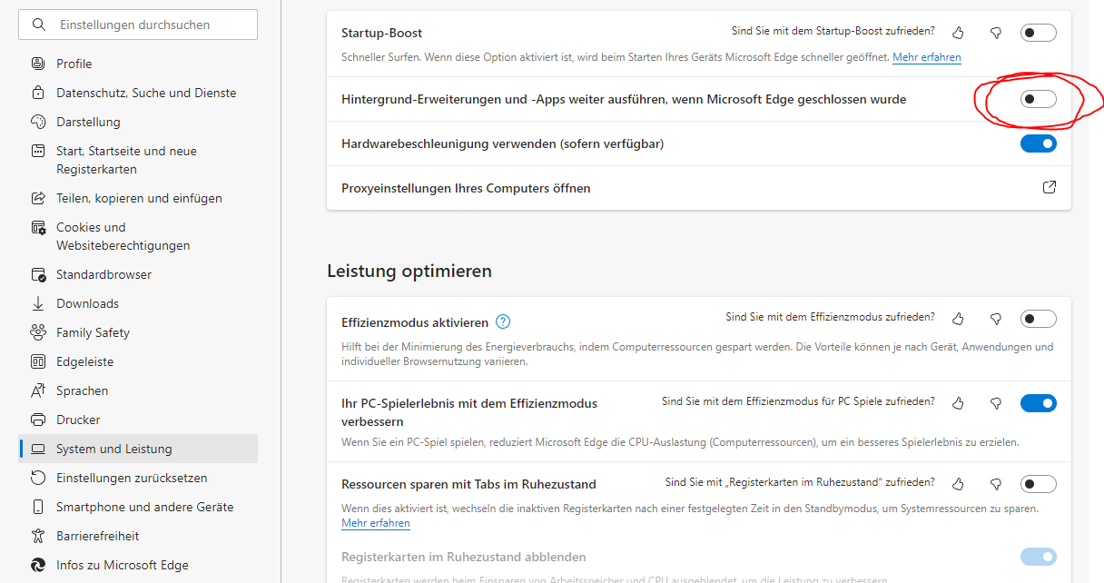
Task: Go to Datenschutz, Suche und Dienste
Action: point(138,93)
